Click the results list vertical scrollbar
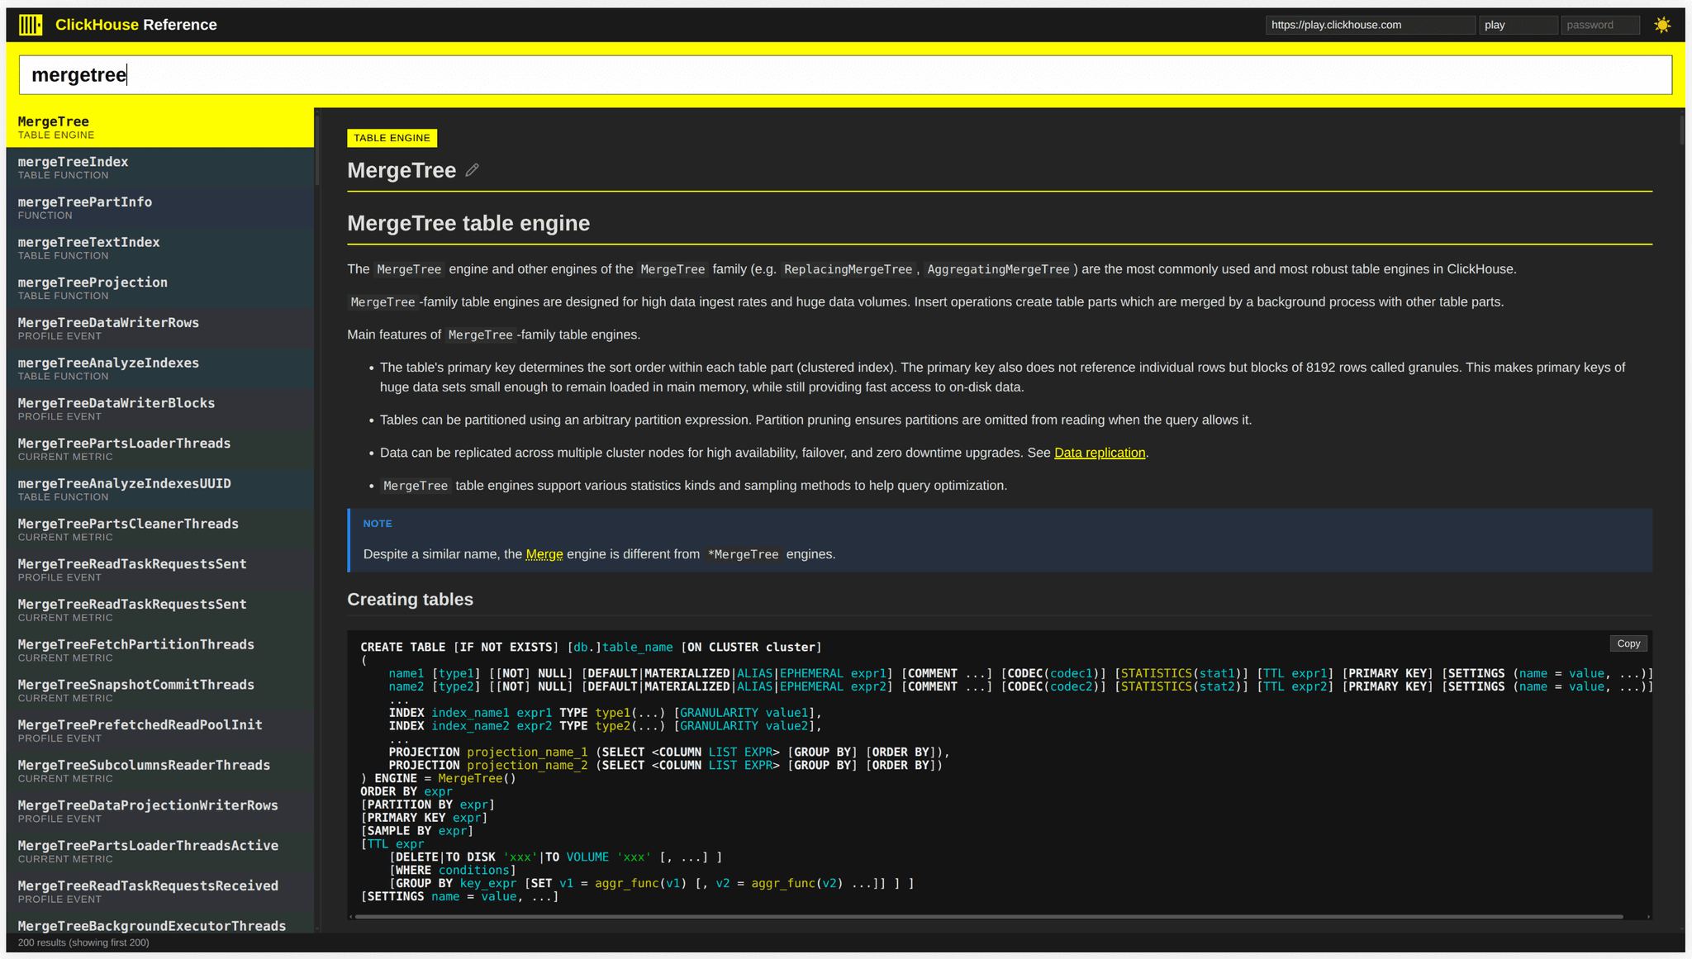 [x=316, y=149]
